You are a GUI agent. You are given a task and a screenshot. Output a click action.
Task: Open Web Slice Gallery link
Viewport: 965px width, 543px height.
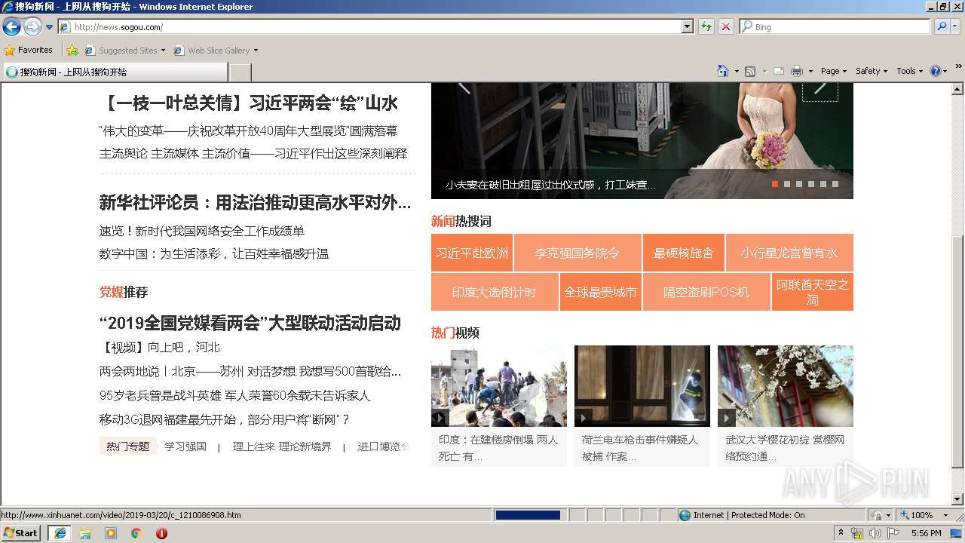click(x=216, y=51)
